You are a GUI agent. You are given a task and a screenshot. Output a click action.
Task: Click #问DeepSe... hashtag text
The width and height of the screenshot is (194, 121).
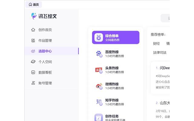coord(163,76)
